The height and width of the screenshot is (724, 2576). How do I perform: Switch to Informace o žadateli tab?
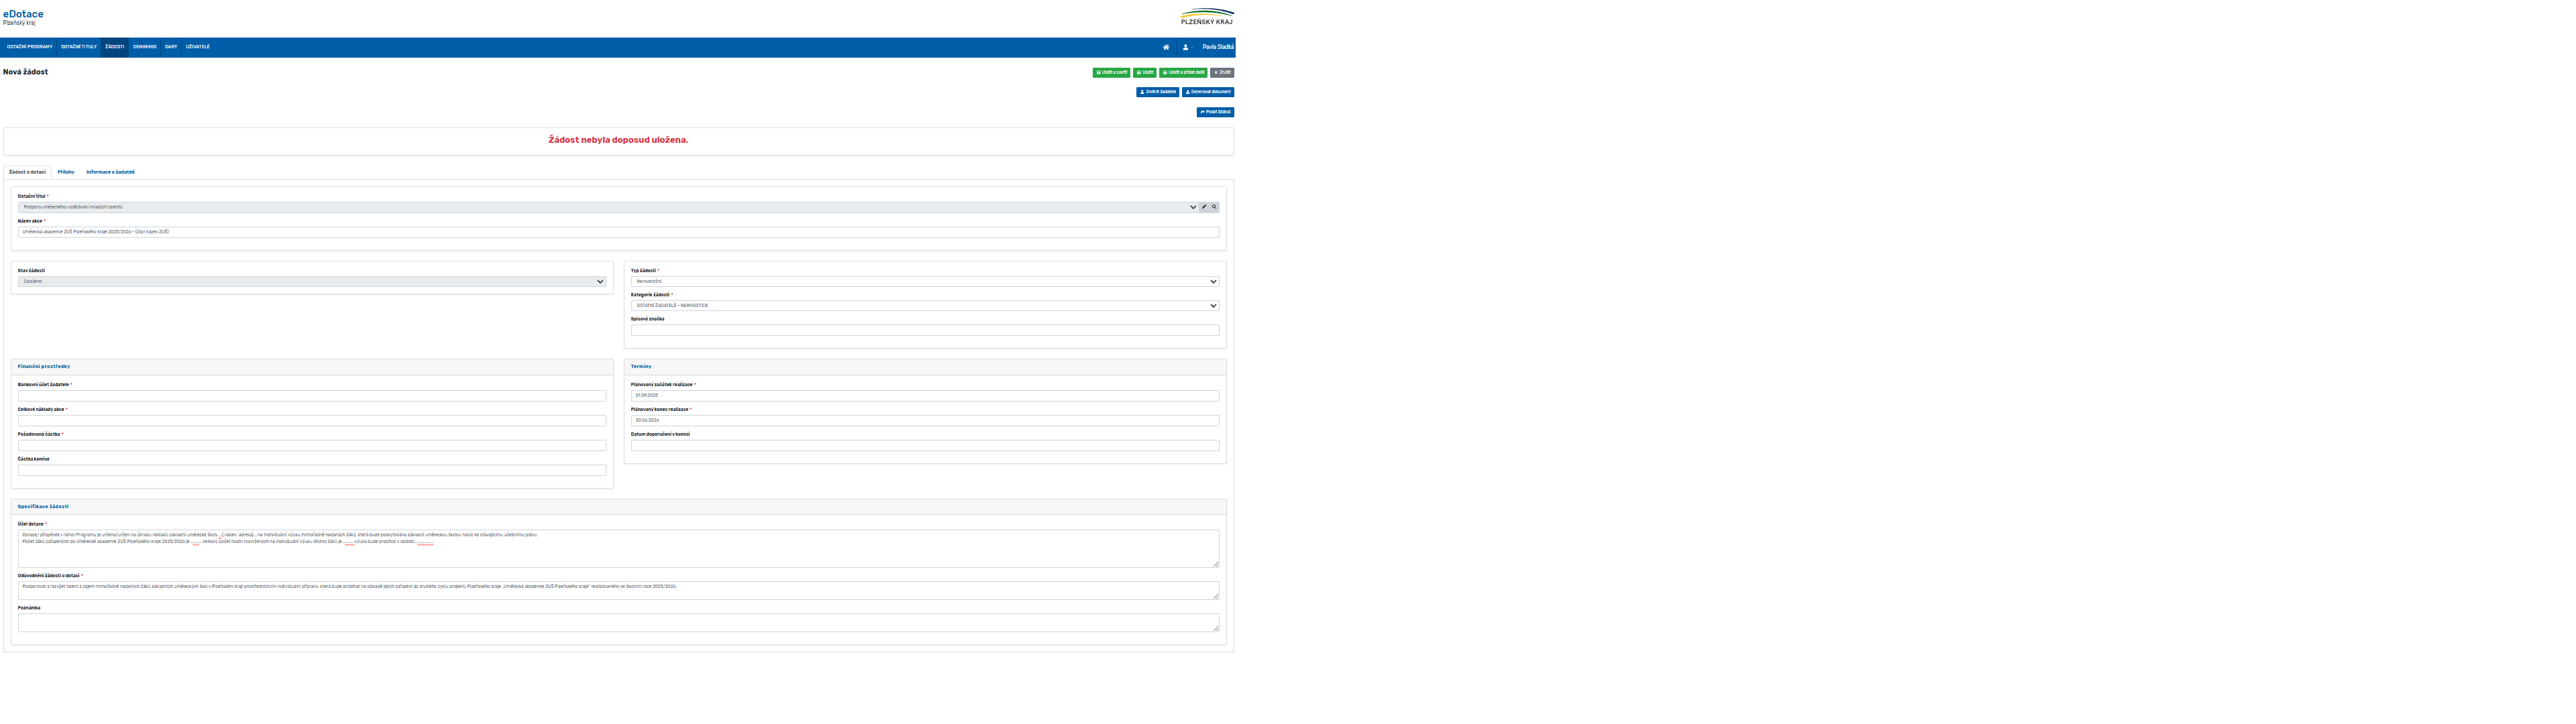(110, 172)
